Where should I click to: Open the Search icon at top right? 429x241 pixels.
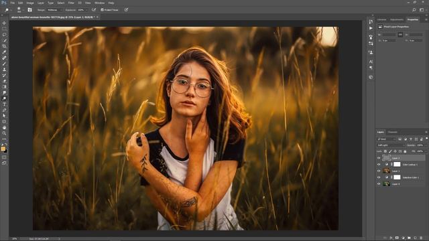coord(414,10)
